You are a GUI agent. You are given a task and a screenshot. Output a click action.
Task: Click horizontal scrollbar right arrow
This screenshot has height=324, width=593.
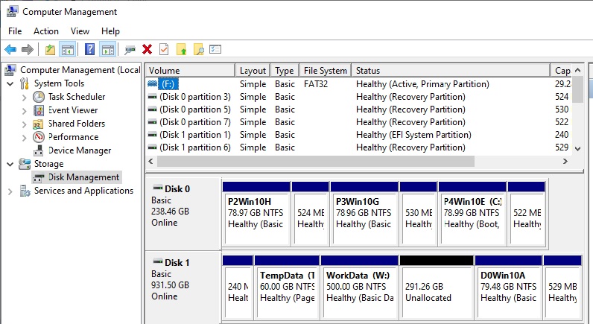click(x=565, y=161)
